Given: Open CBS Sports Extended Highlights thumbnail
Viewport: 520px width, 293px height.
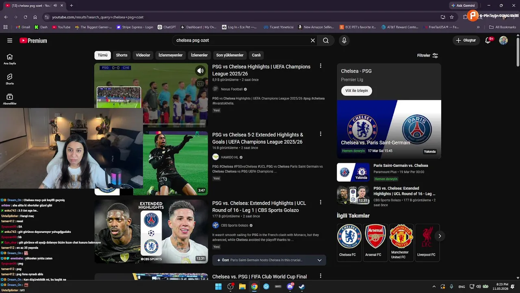Looking at the screenshot, I should tap(151, 231).
